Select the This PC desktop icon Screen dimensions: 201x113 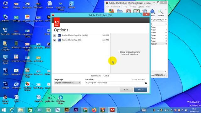(x=5, y=5)
